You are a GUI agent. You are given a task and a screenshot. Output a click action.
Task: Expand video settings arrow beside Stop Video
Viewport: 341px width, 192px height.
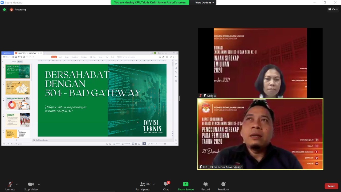click(39, 184)
